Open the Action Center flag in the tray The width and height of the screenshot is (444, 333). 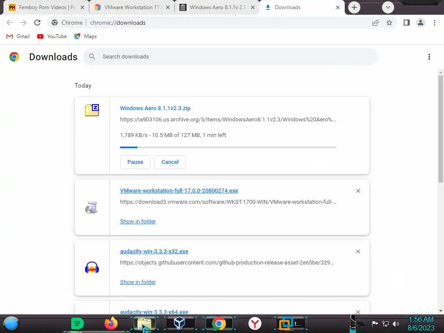coord(375,323)
